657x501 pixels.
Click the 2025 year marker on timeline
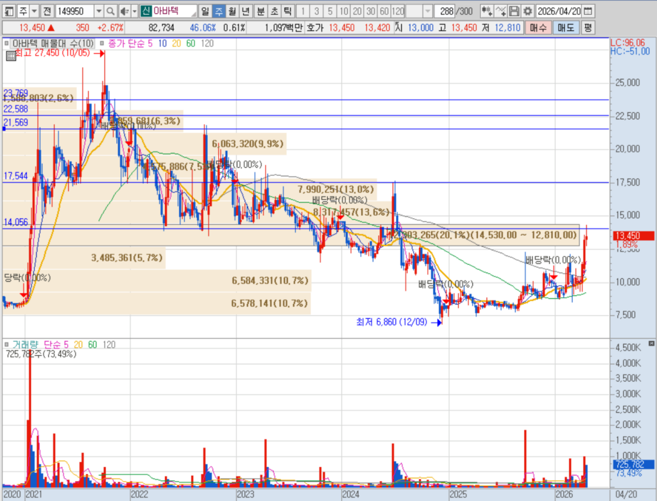click(x=458, y=495)
